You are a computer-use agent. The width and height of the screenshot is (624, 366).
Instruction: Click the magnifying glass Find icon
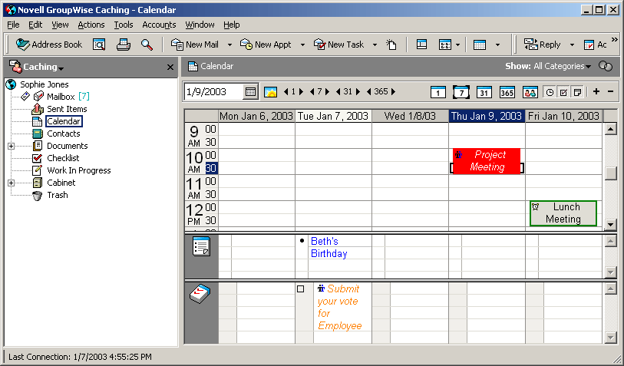[x=147, y=45]
